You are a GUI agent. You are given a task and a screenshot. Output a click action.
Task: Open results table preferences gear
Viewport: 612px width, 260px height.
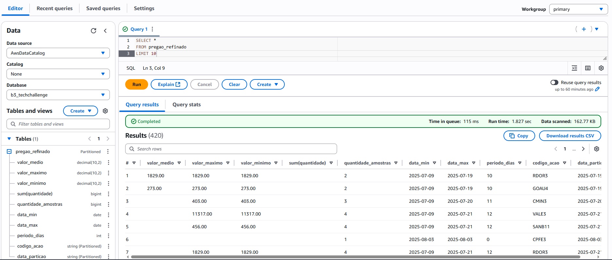[x=597, y=149]
